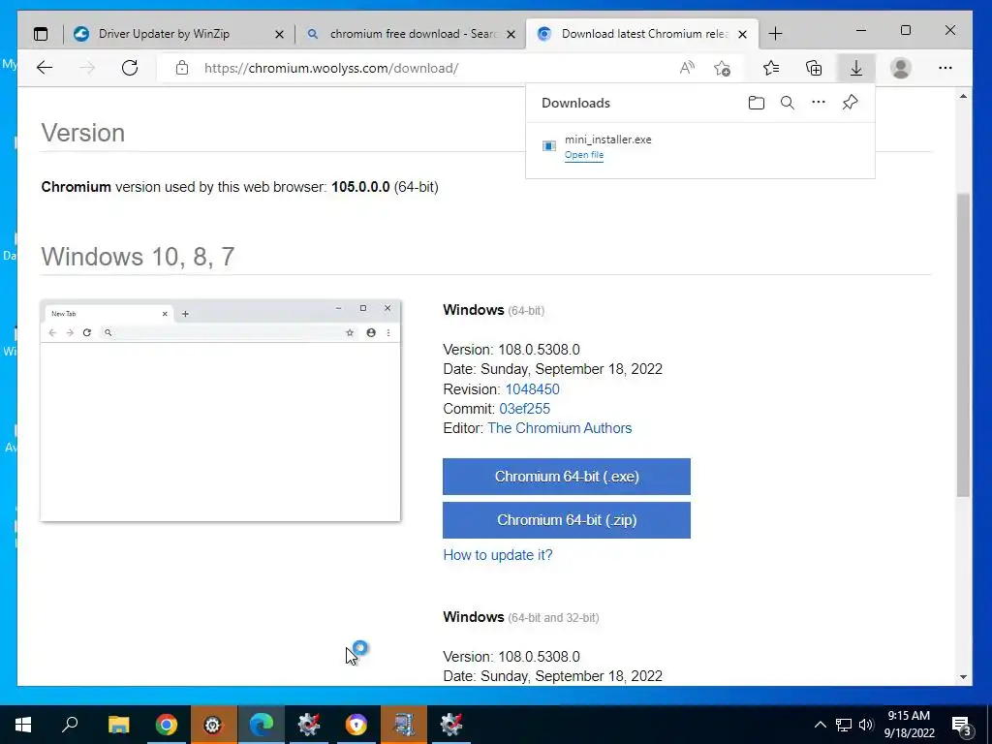Screen dimensions: 992x744
Task: Open Commit 03ef255 link
Action: pos(524,409)
